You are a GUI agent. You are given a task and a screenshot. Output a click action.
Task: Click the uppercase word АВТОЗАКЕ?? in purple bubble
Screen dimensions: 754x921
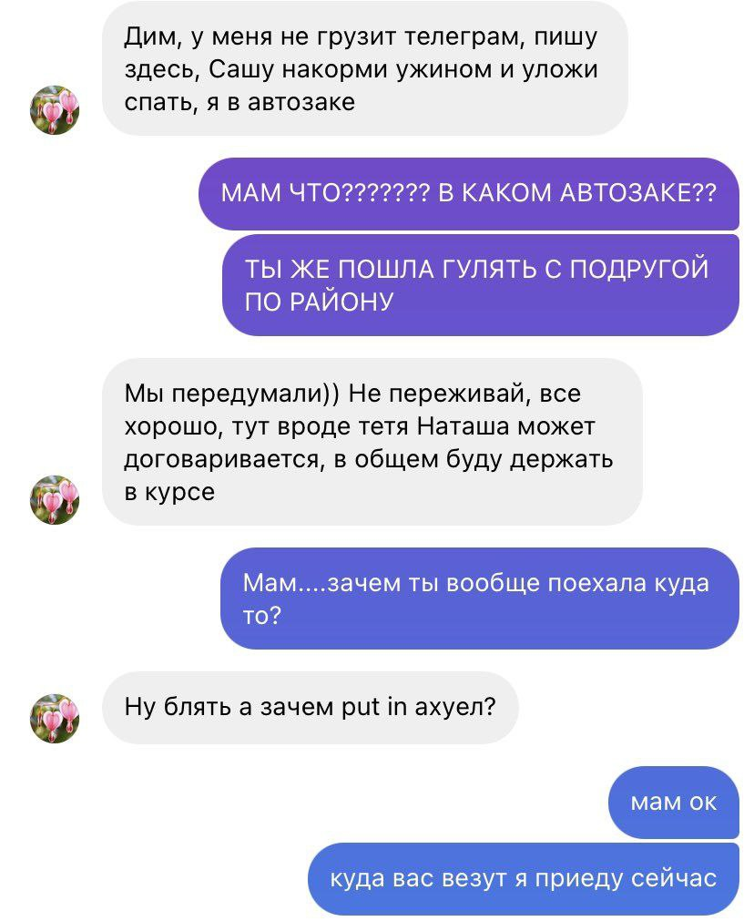(638, 192)
